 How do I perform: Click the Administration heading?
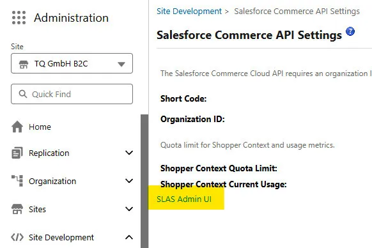(x=71, y=18)
